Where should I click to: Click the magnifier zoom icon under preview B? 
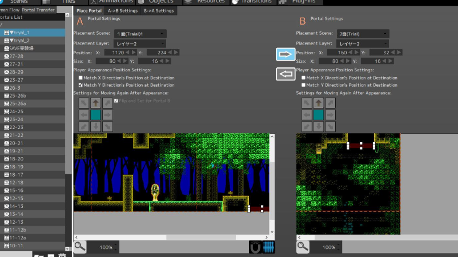pos(303,247)
